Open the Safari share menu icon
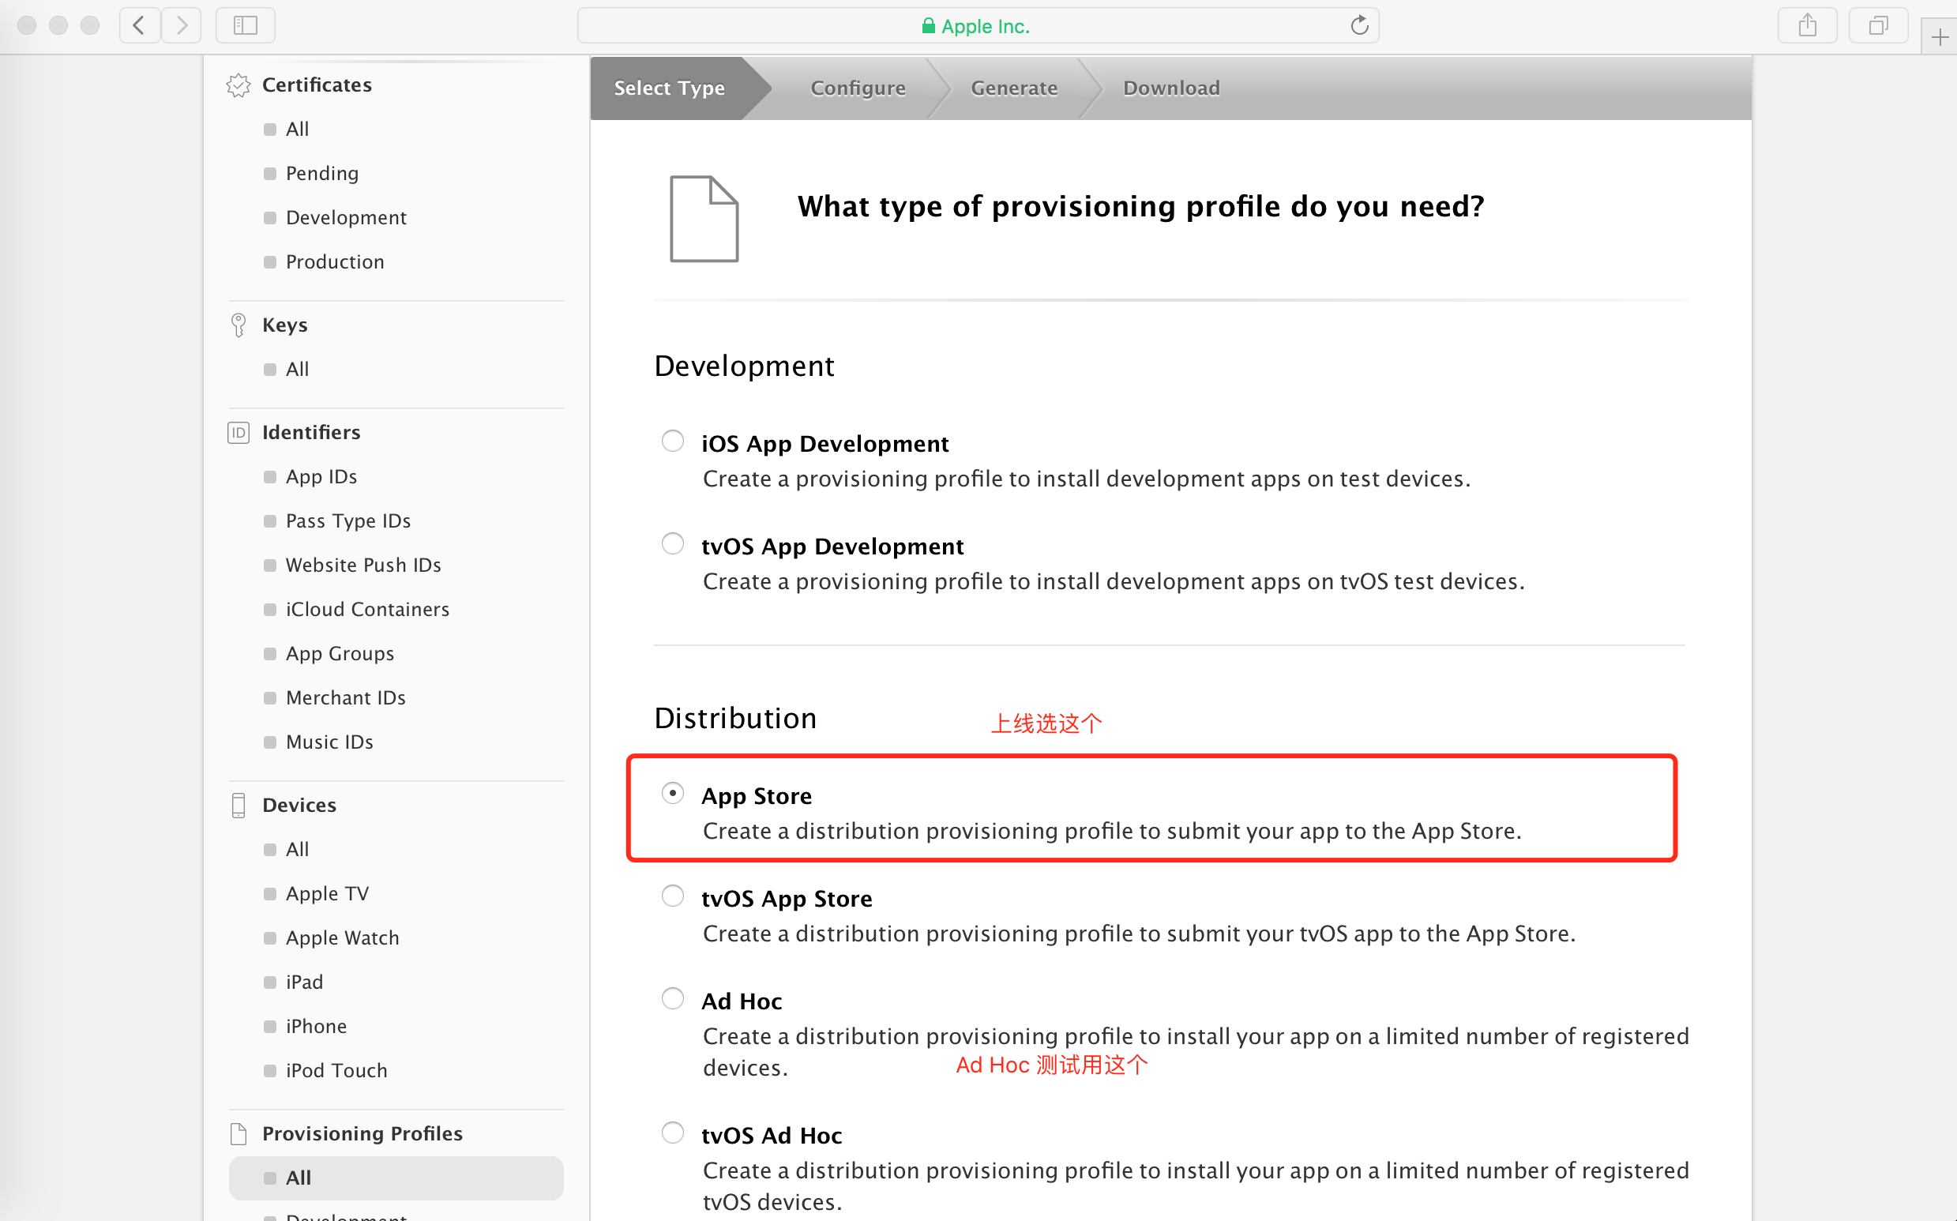This screenshot has height=1221, width=1957. [x=1808, y=26]
